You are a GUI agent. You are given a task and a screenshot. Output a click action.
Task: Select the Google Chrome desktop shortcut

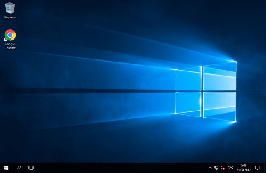pyautogui.click(x=10, y=40)
